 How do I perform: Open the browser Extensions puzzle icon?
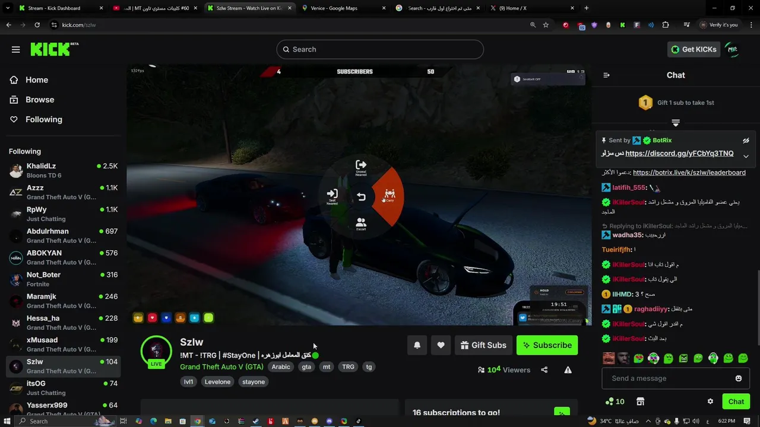[x=665, y=25]
